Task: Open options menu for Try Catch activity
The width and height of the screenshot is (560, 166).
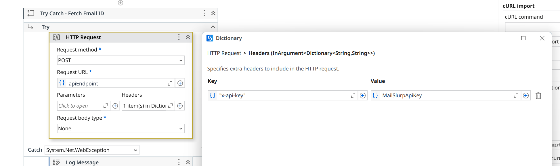Action: 204,13
